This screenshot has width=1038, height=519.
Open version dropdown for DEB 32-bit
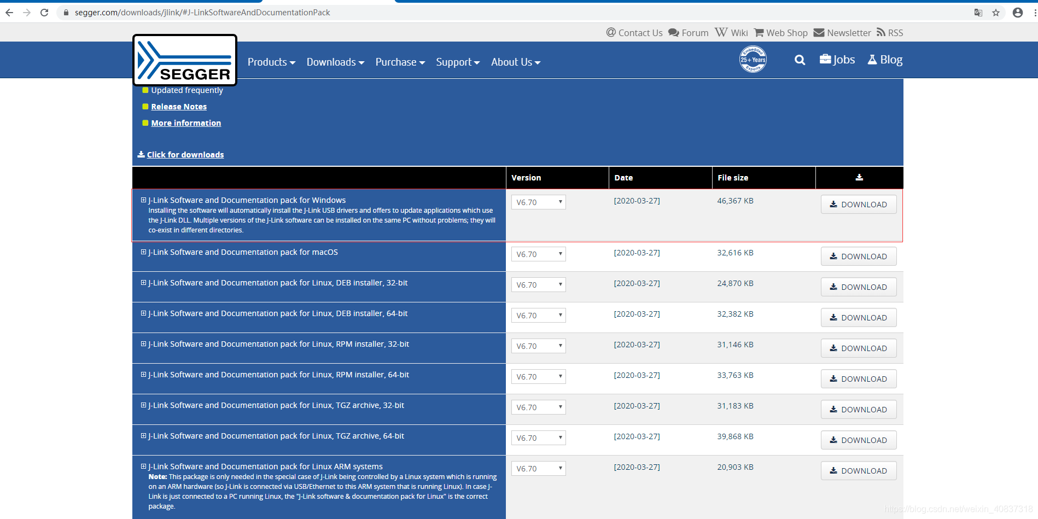pos(539,285)
